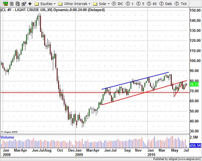The width and height of the screenshot is (202, 161).
Task: Click the copy pages toolbar icon
Action: pyautogui.click(x=18, y=4)
